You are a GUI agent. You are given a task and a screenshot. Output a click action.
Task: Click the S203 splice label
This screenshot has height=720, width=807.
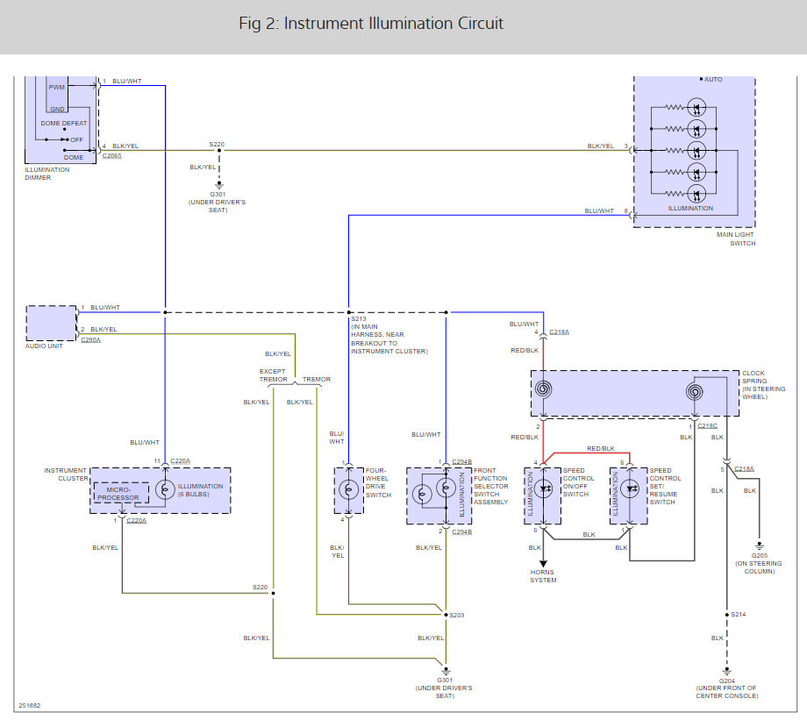[457, 615]
